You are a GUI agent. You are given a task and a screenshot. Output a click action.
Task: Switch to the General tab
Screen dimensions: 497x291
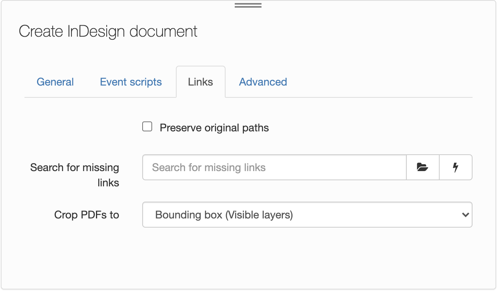click(x=55, y=82)
